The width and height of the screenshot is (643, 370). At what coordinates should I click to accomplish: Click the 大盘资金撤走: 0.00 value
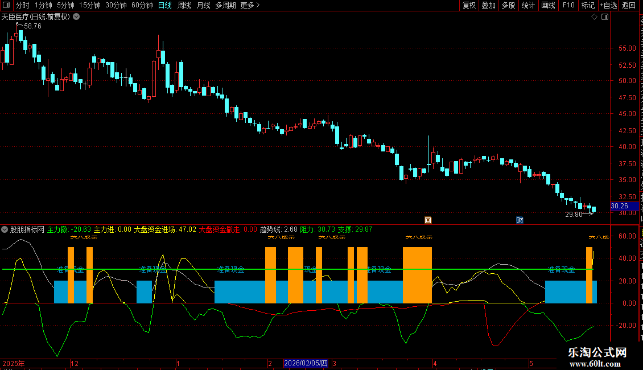pyautogui.click(x=228, y=230)
